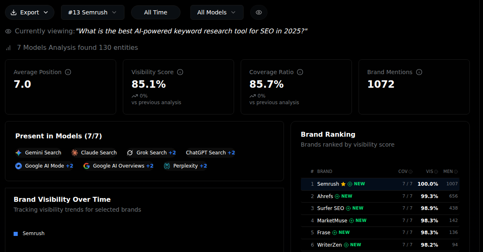Click Semrush legend label in chart
Screen dimensions: 483x252
click(33, 233)
